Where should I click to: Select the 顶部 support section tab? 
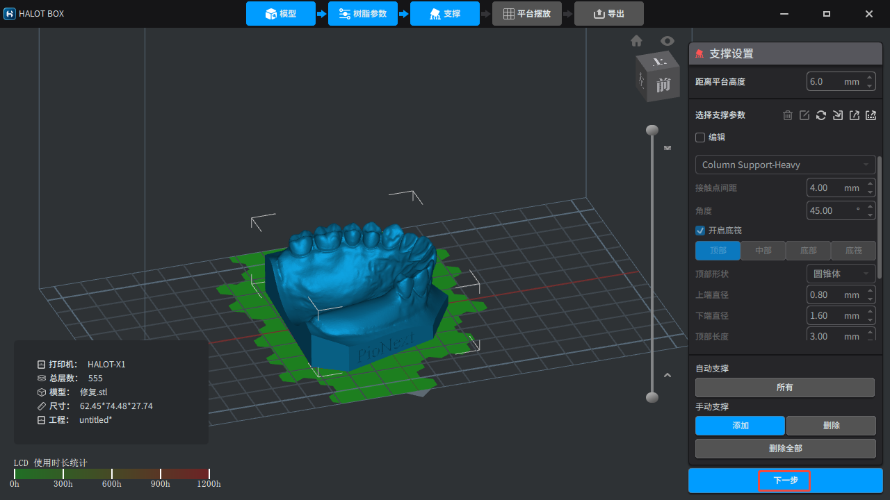pos(718,251)
